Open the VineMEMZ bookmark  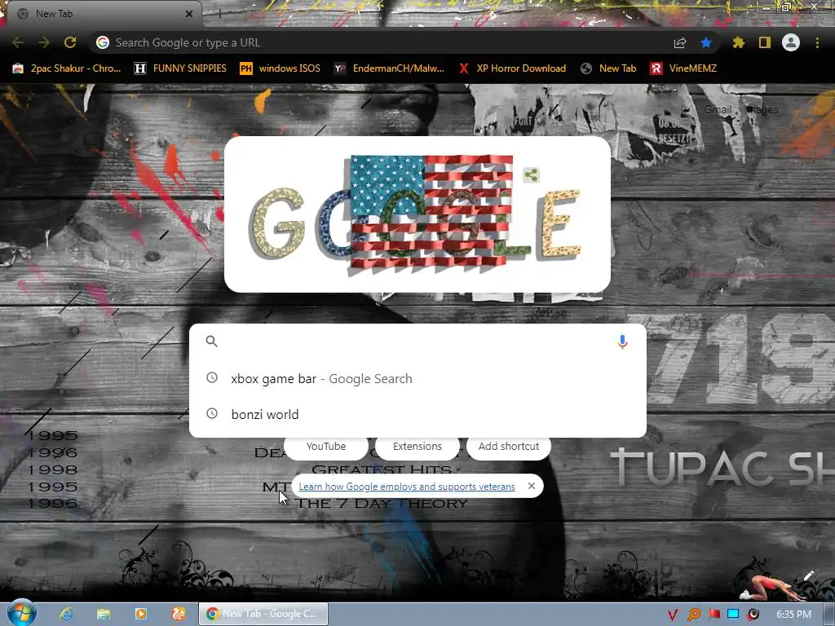(683, 68)
